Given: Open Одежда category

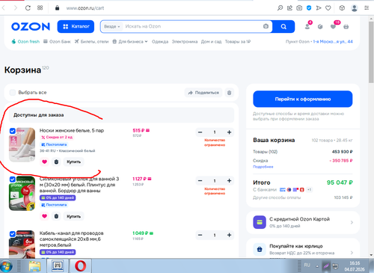Looking at the screenshot, I should [160, 42].
